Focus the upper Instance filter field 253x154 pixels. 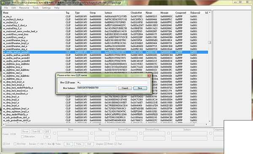coord(189,133)
